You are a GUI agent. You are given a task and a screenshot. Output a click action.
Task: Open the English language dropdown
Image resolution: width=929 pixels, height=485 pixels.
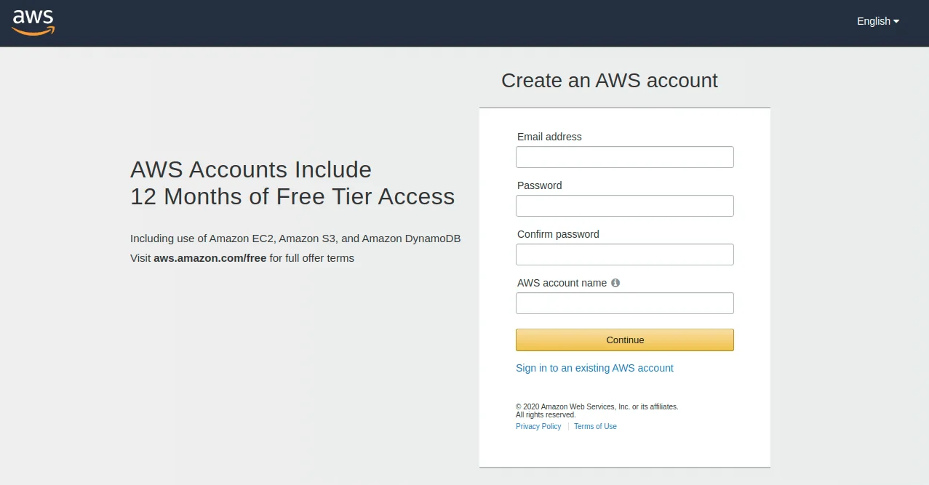coord(877,21)
